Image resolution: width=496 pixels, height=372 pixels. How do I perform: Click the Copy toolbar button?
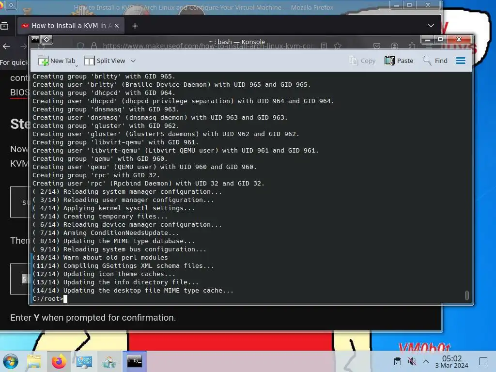(x=362, y=61)
